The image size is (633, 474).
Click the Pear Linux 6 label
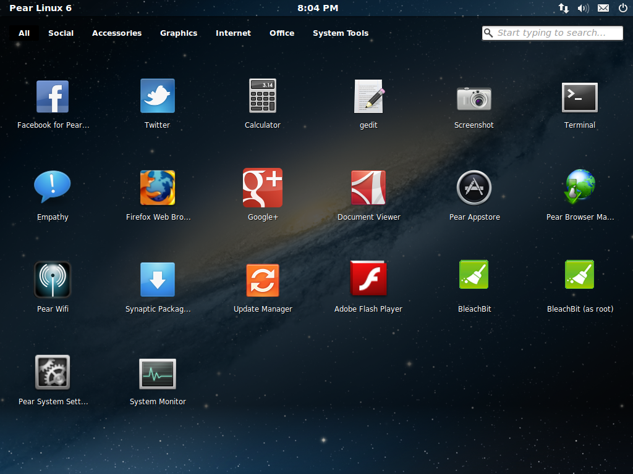40,8
